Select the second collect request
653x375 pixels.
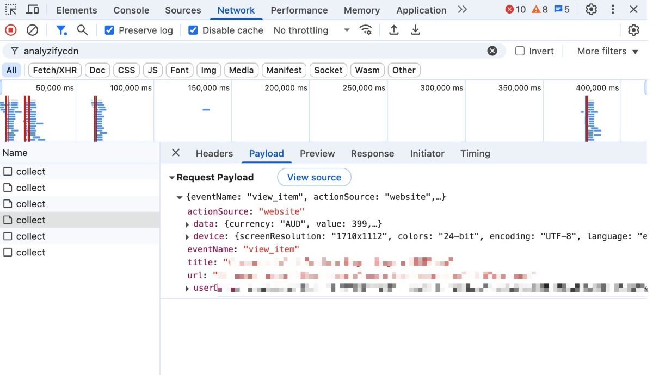[80, 187]
